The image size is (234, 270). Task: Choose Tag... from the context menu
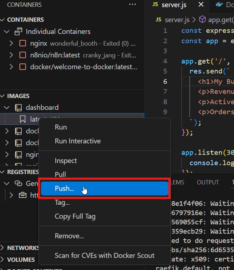(105, 203)
